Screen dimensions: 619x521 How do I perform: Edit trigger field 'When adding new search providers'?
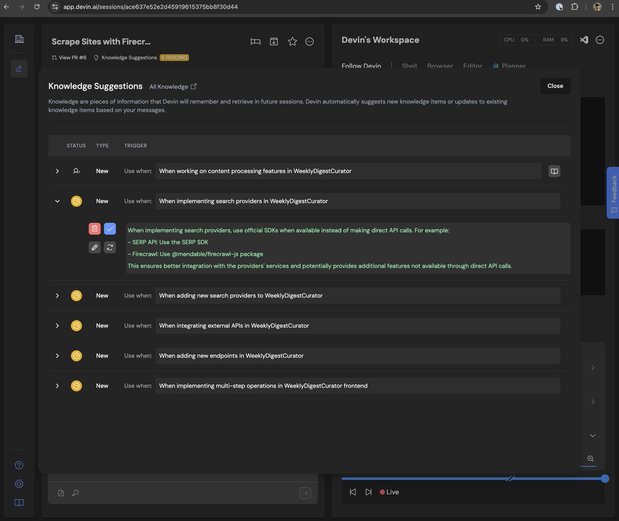357,296
